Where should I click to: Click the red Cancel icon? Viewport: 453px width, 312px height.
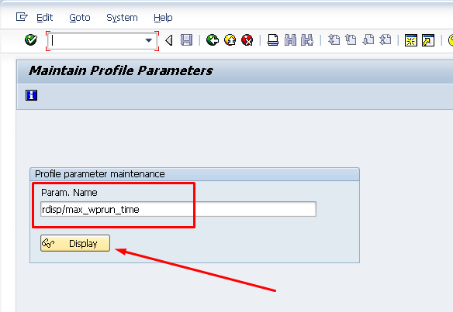(247, 40)
